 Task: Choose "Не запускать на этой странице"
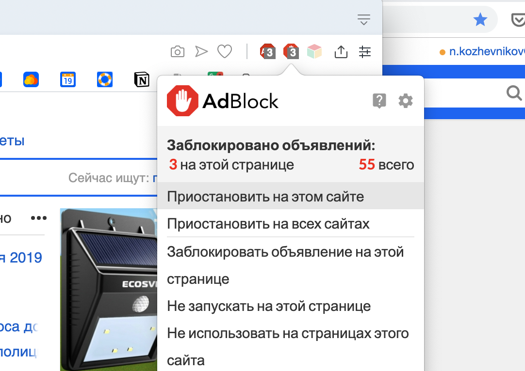click(x=269, y=306)
